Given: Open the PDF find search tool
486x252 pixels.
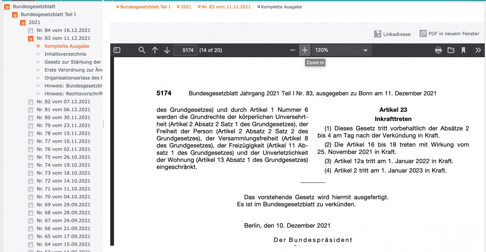Looking at the screenshot, I should pyautogui.click(x=142, y=50).
